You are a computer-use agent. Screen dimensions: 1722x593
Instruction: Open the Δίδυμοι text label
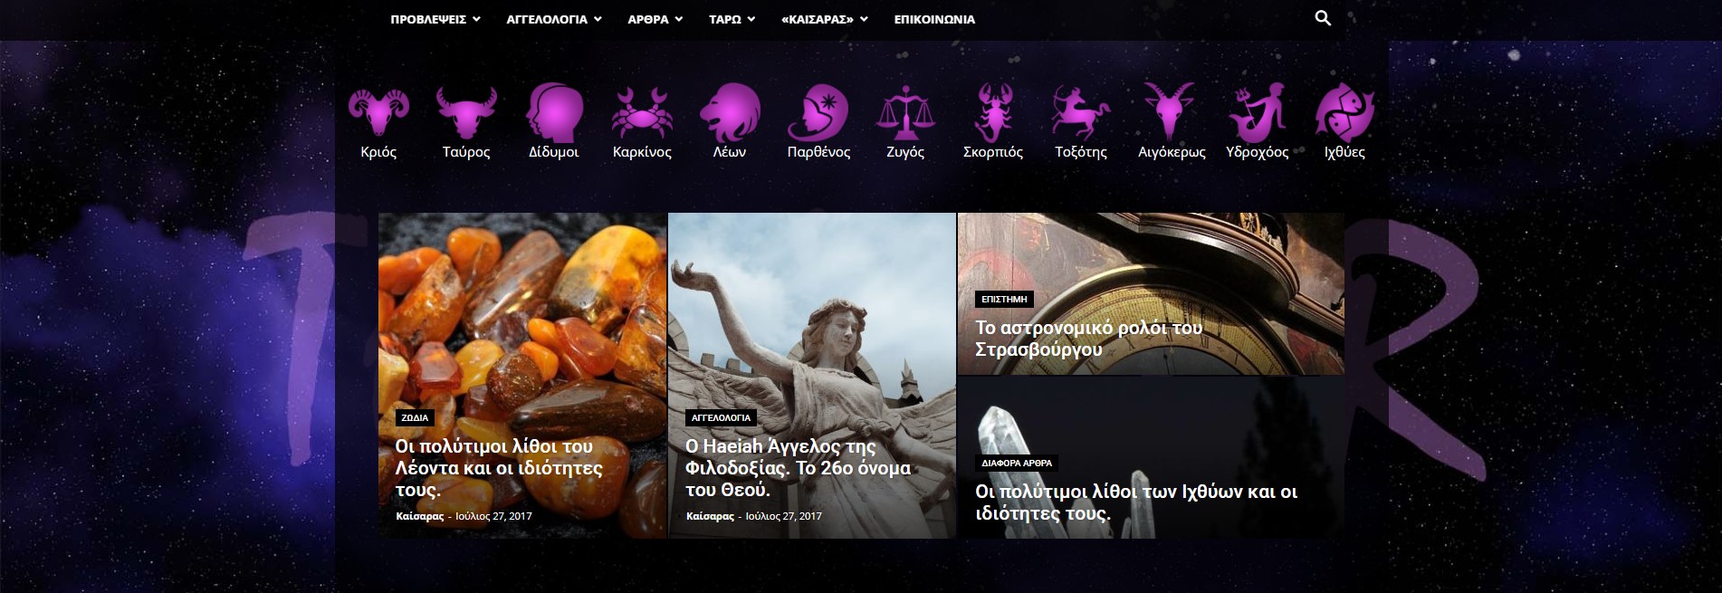coord(554,152)
